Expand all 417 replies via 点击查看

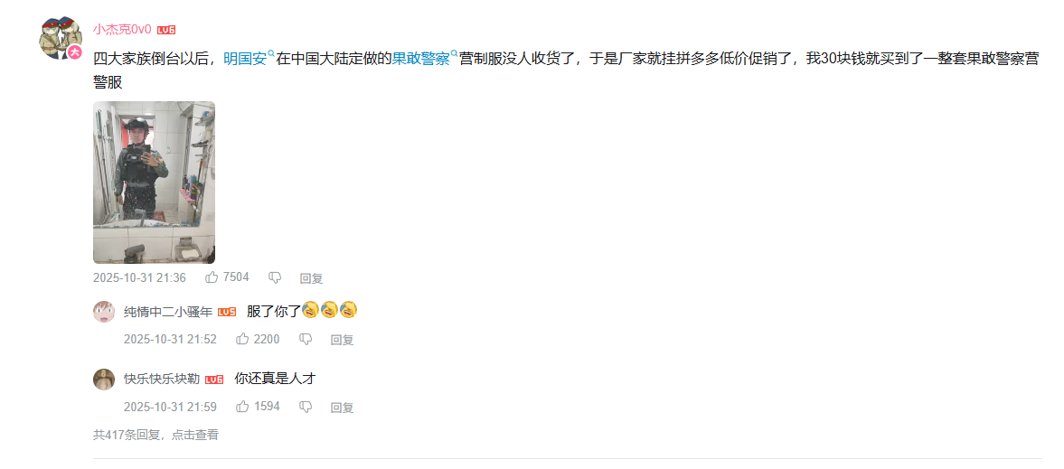point(194,435)
